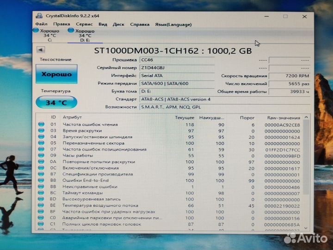Click the status icon for attribute 09
The width and height of the screenshot is (333, 250).
[x=41, y=156]
